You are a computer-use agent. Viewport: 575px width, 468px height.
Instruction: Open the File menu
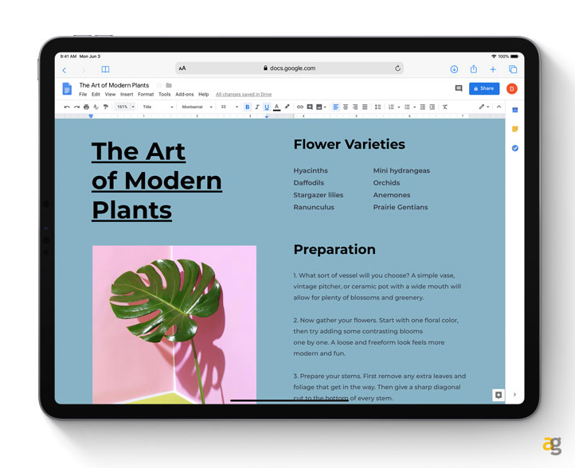(83, 94)
